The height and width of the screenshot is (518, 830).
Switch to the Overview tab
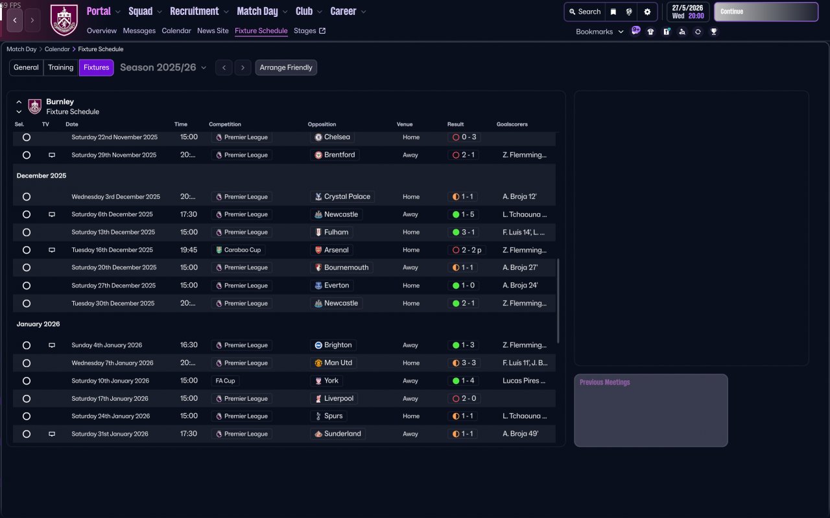pos(102,30)
